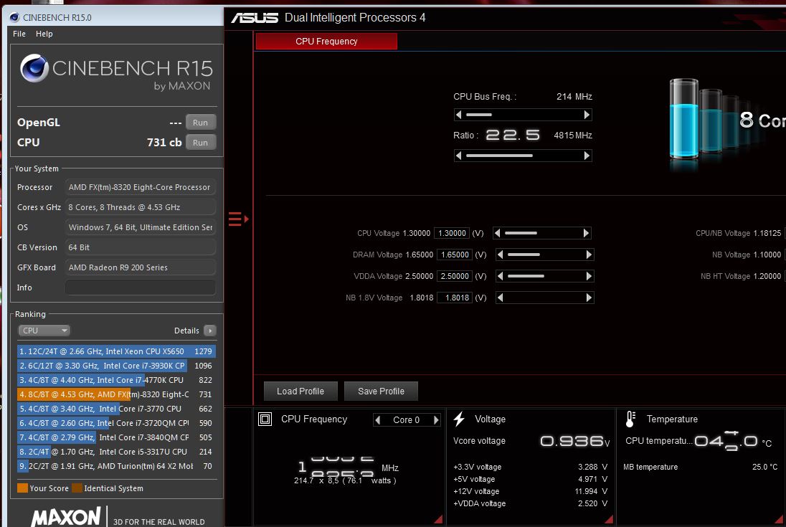786x527 pixels.
Task: Select ranking row 1 Intel Xeon X5650
Action: (x=116, y=351)
